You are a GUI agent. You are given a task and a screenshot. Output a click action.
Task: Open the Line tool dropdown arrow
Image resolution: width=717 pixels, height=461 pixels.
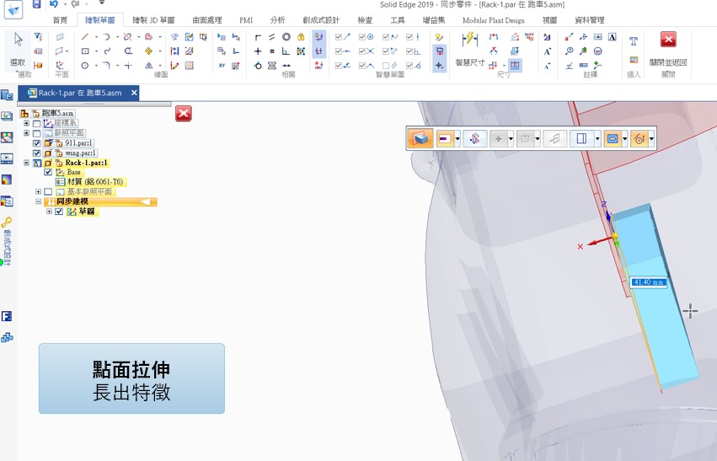[96, 37]
